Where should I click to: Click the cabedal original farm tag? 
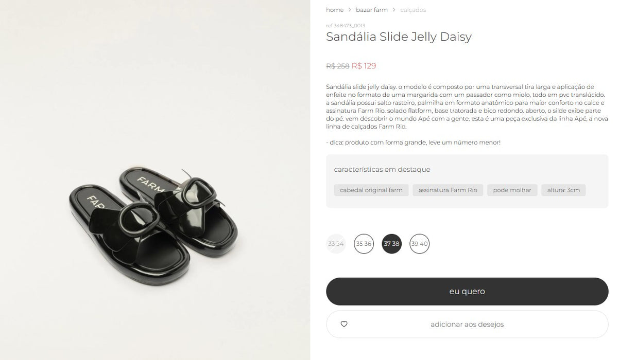(371, 190)
